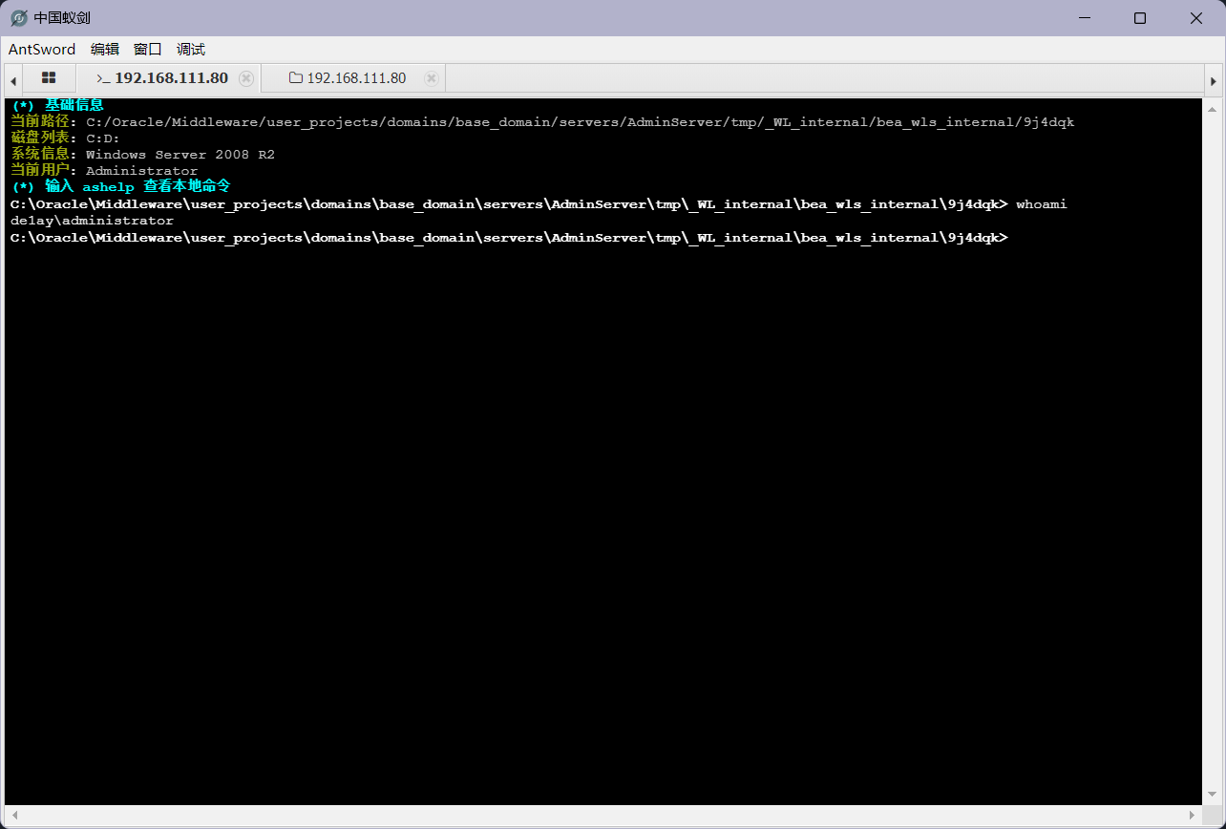The image size is (1226, 829).
Task: Click the horizontal scrollbar left arrow
Action: [13, 815]
